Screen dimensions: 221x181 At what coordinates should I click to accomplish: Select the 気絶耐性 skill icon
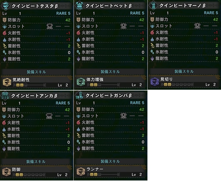(7, 82)
